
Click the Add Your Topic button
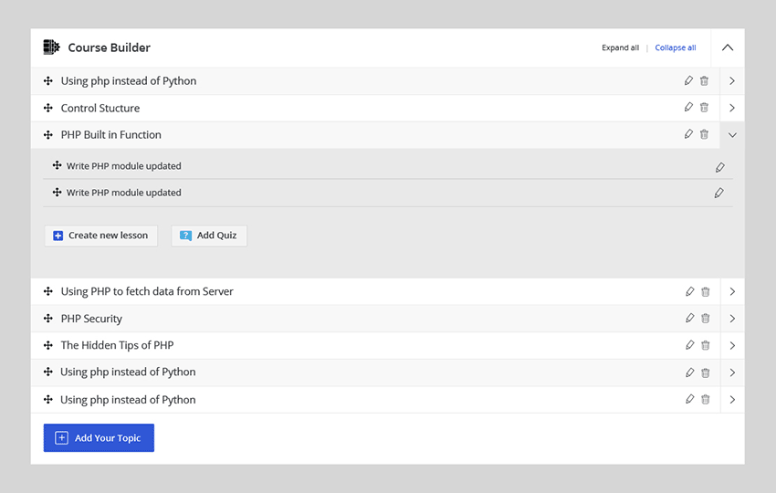[x=99, y=438]
